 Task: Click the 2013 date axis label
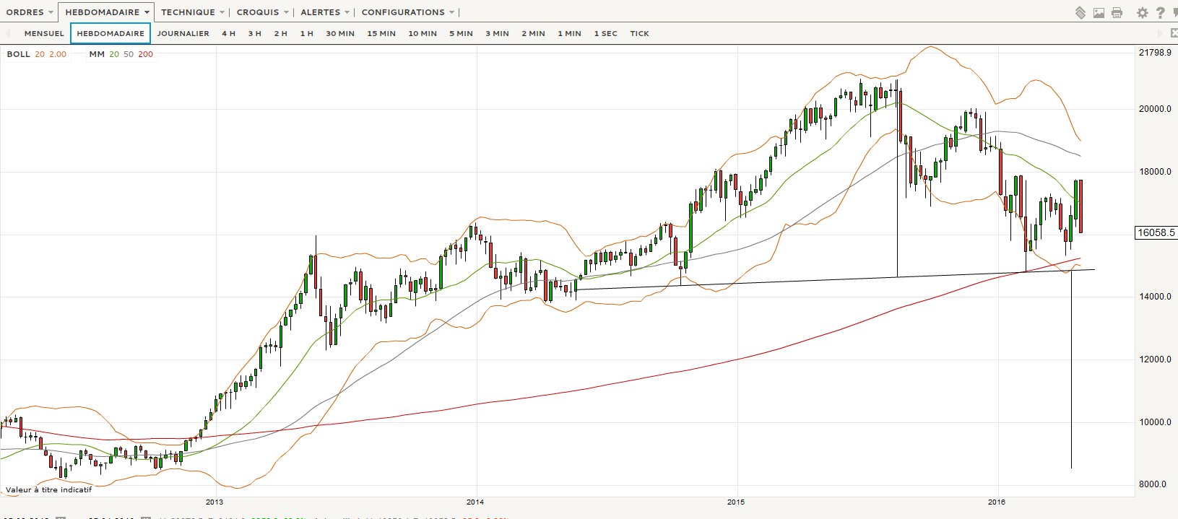click(x=215, y=502)
